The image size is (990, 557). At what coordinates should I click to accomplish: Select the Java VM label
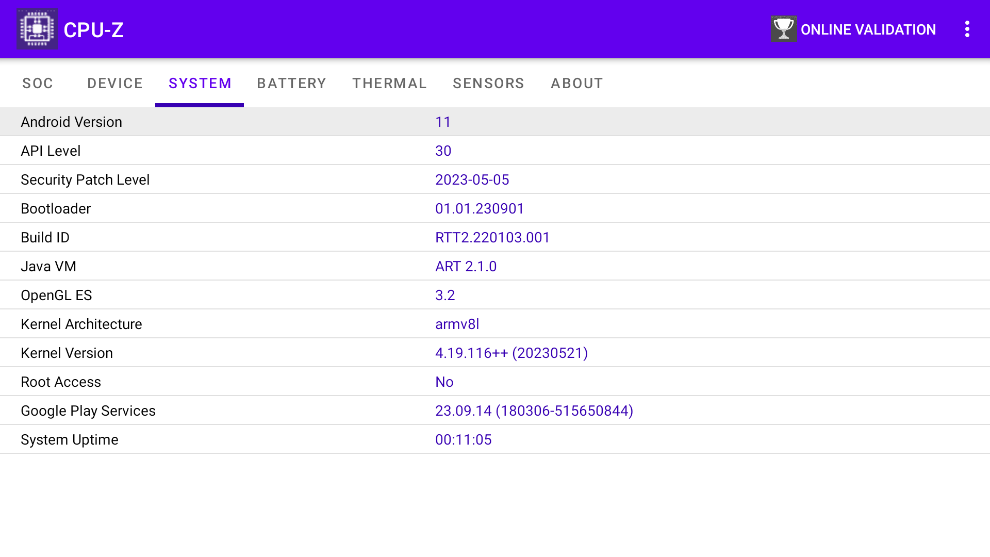click(48, 266)
